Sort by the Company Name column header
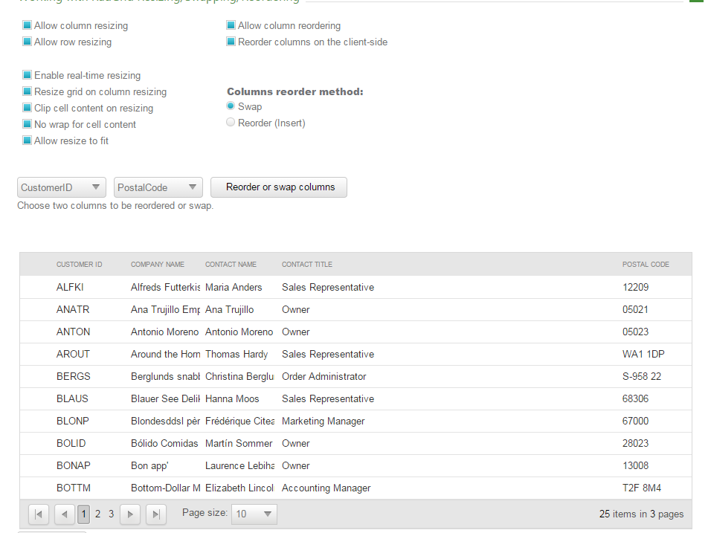The width and height of the screenshot is (711, 533). [x=158, y=265]
